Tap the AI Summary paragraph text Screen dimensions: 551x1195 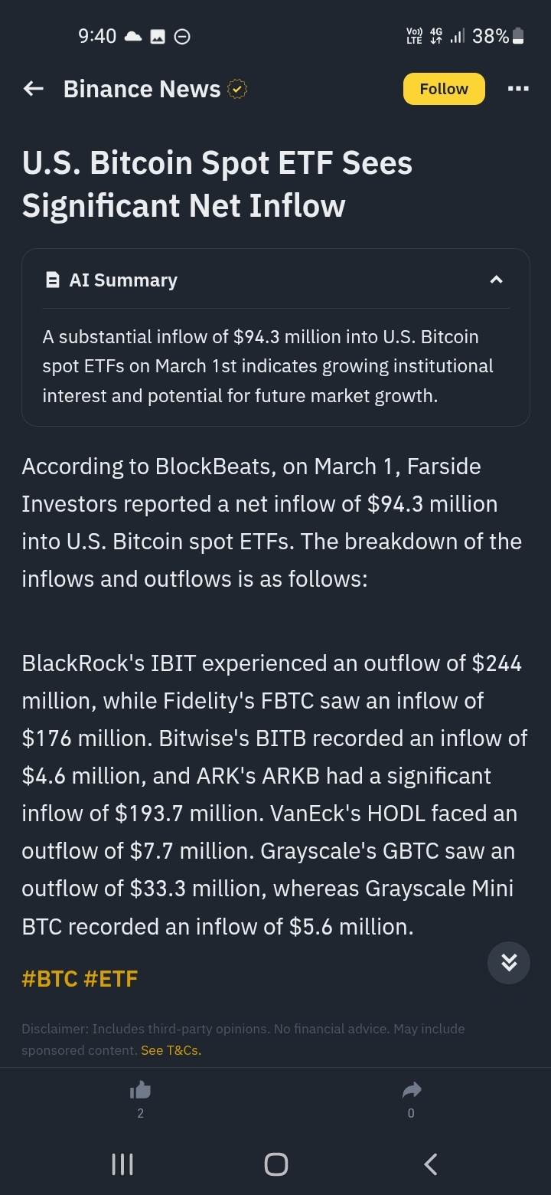tap(268, 366)
